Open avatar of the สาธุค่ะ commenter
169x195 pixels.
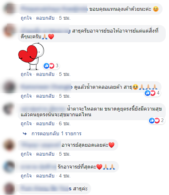tap(9, 189)
